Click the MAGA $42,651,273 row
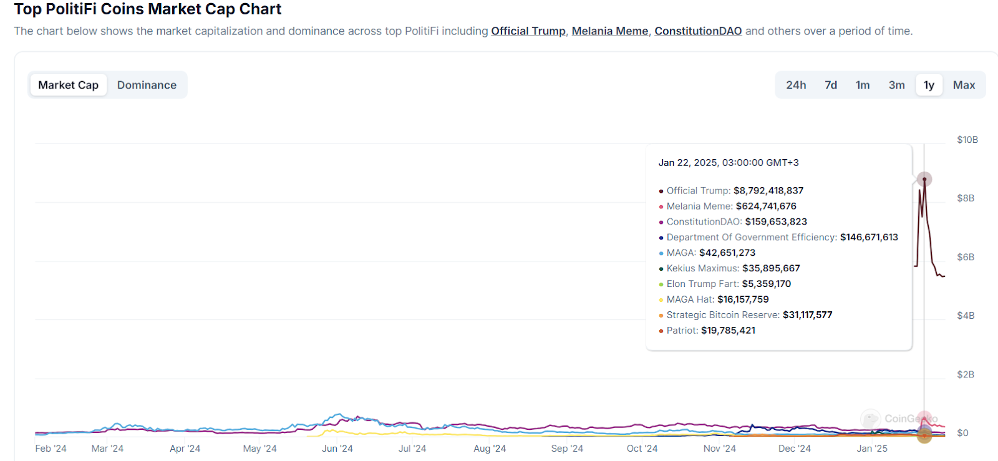The image size is (998, 461). point(707,253)
